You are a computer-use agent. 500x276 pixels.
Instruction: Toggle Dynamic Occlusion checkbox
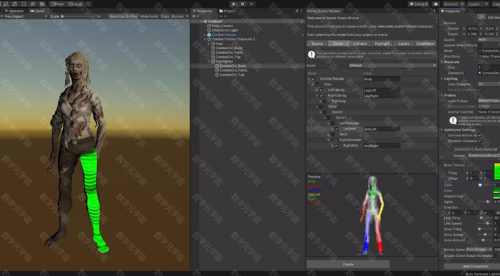(x=480, y=141)
